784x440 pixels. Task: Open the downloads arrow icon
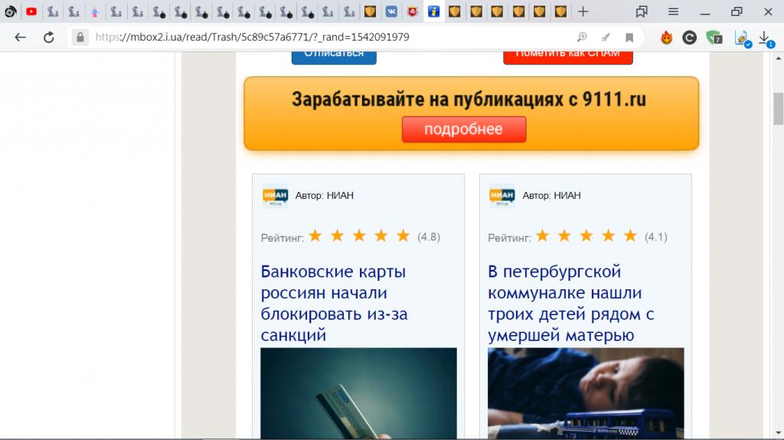click(x=764, y=37)
